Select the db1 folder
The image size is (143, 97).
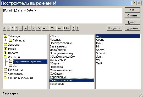(x=15, y=65)
